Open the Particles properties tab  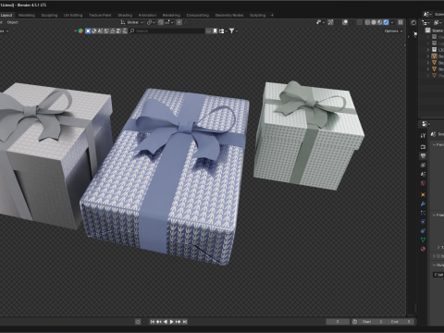423,213
